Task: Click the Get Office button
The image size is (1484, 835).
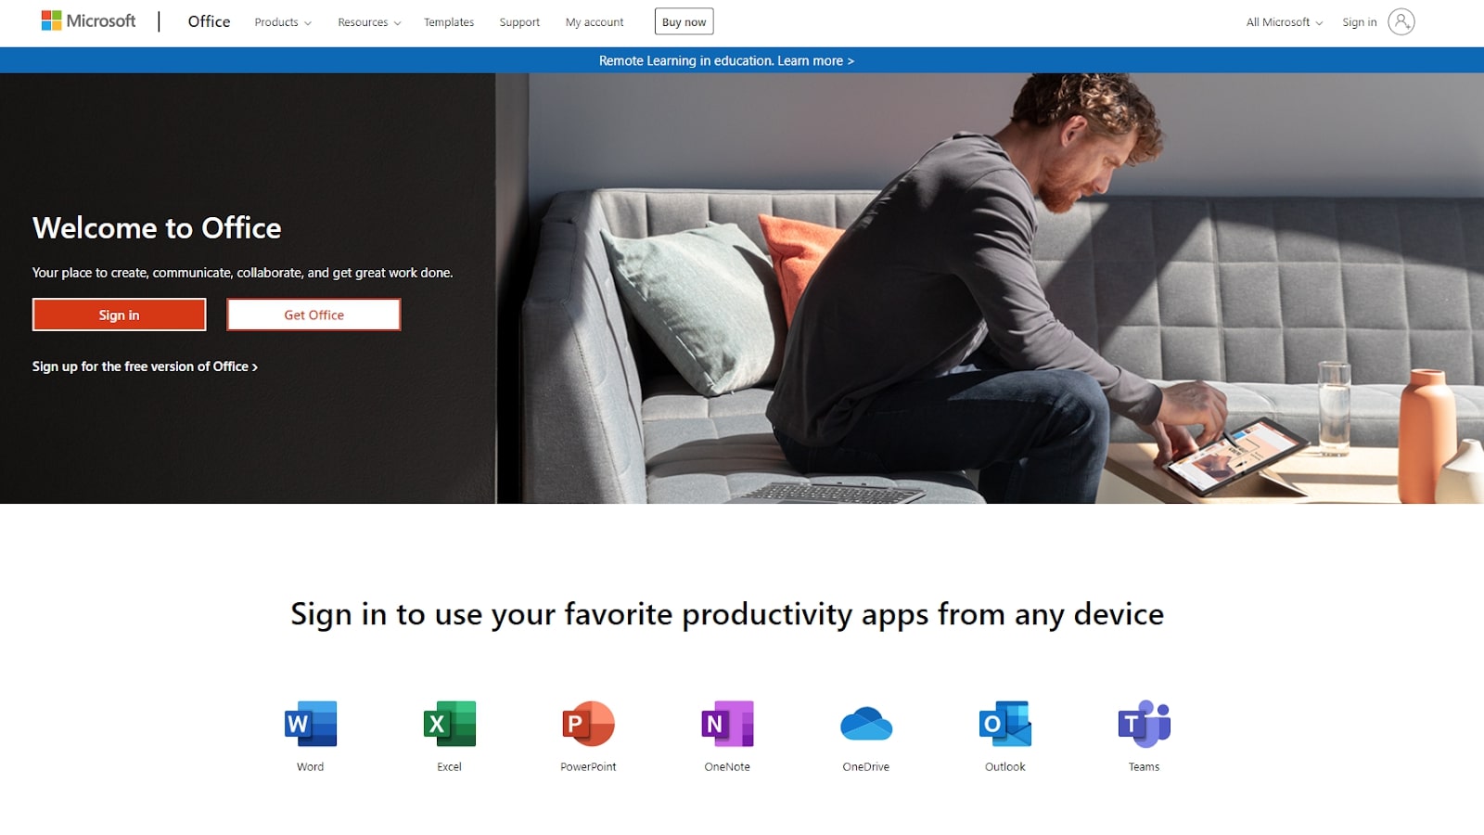Action: (x=313, y=315)
